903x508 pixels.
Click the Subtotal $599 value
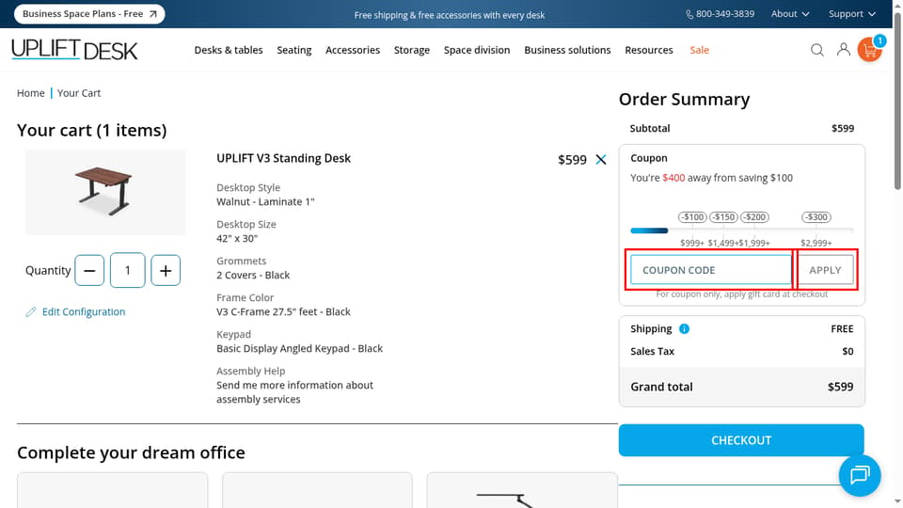tap(843, 129)
